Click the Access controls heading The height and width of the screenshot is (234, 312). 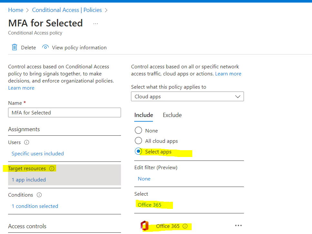(x=27, y=226)
